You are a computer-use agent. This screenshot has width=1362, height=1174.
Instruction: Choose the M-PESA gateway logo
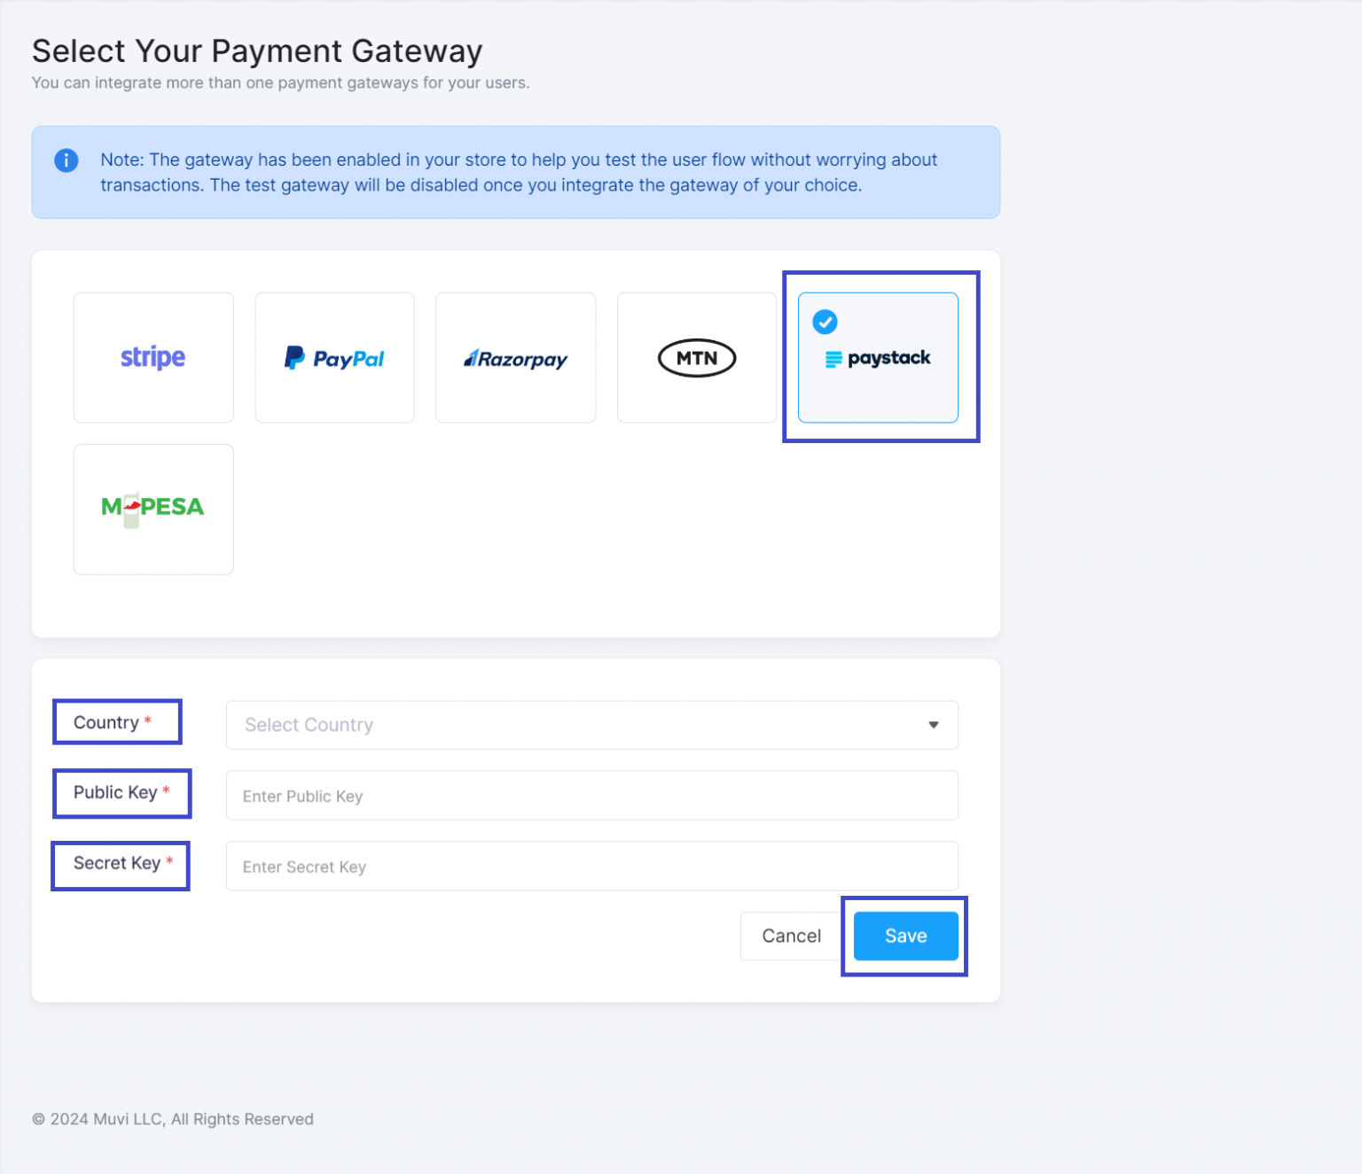point(153,509)
